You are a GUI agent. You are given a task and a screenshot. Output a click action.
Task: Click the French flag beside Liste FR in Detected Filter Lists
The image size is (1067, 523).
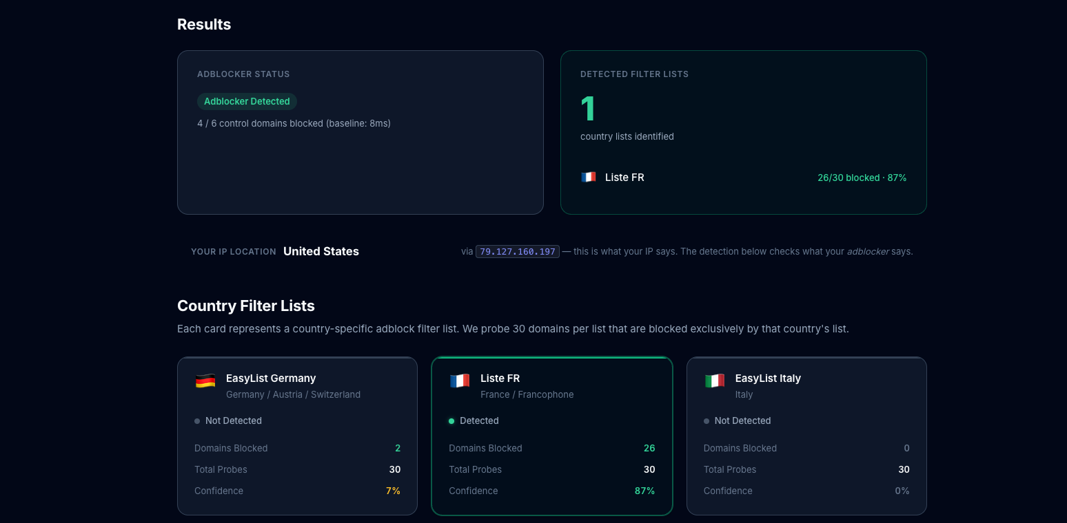(588, 178)
